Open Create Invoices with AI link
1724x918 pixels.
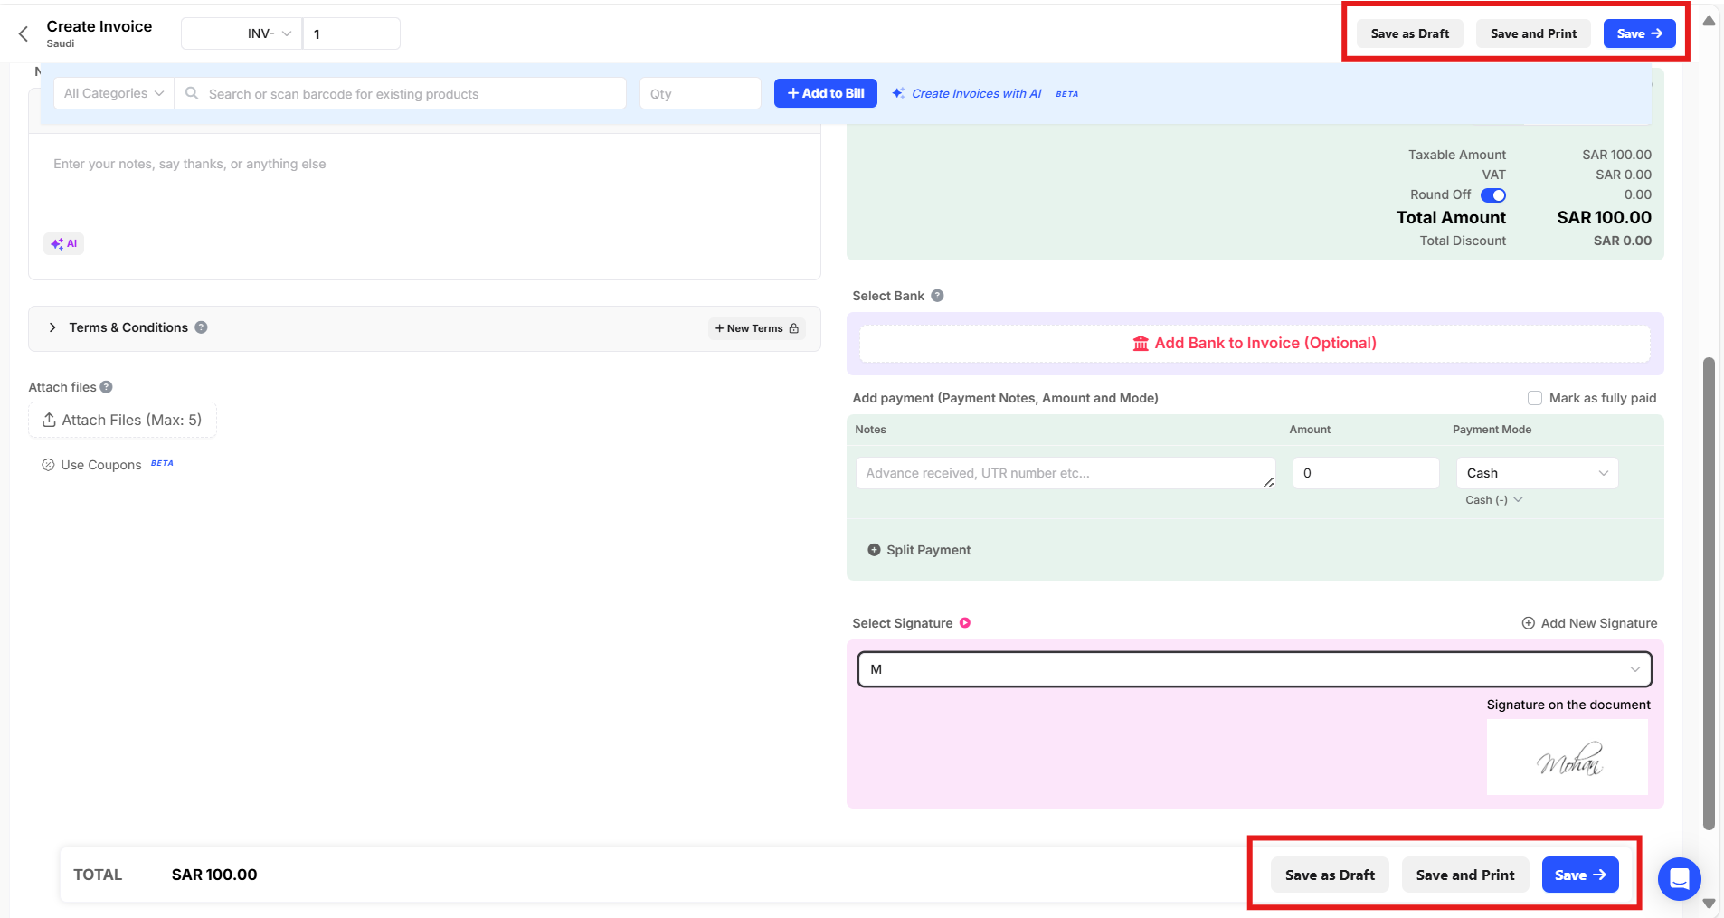(x=976, y=93)
